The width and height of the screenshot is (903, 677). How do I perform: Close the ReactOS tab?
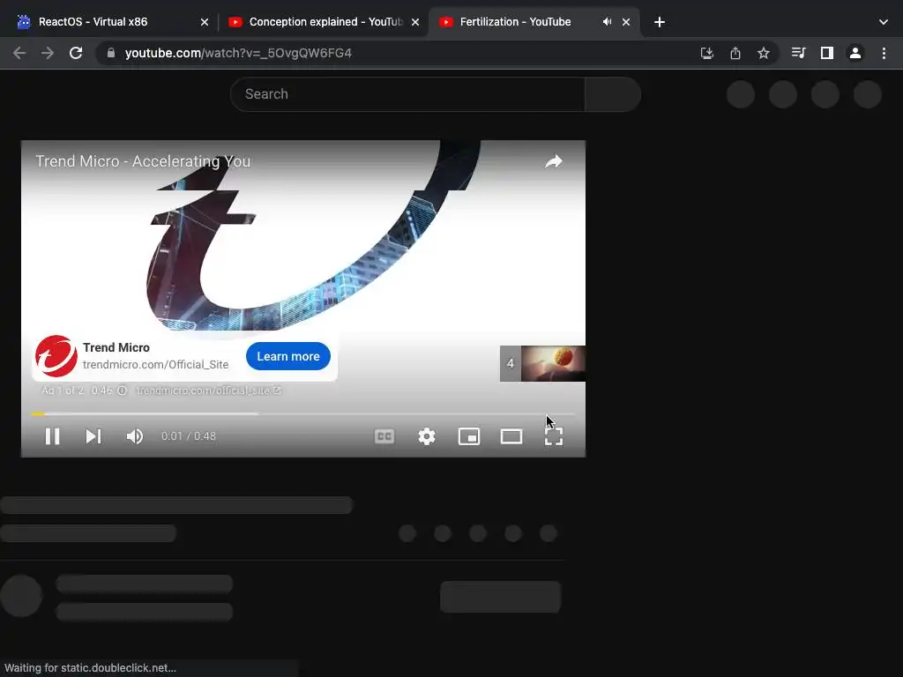coord(205,22)
